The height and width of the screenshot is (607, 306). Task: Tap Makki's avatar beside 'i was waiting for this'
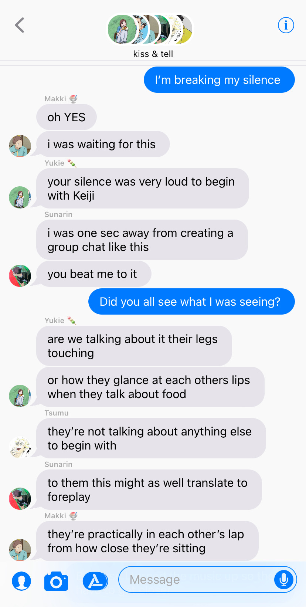(20, 146)
